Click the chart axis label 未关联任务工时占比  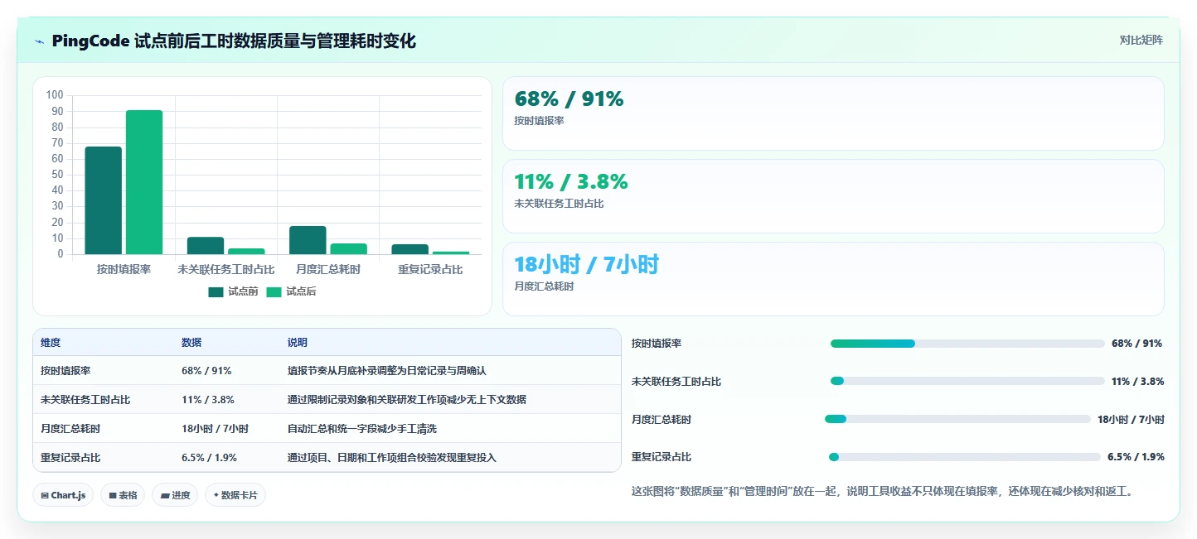point(226,270)
